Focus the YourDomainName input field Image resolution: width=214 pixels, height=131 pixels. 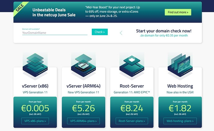coord(55,33)
